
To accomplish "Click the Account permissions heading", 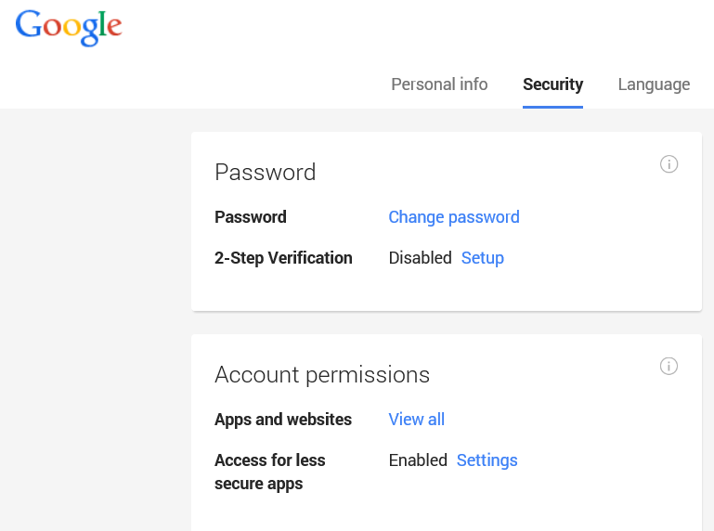I will (x=322, y=374).
